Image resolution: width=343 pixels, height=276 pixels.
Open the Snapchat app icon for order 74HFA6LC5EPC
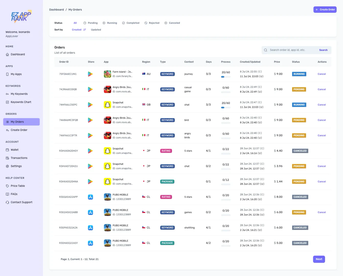click(107, 105)
